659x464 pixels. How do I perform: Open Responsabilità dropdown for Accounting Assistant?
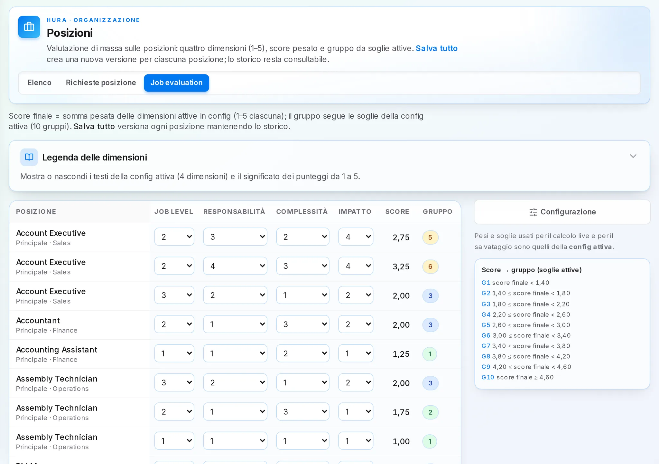click(235, 353)
